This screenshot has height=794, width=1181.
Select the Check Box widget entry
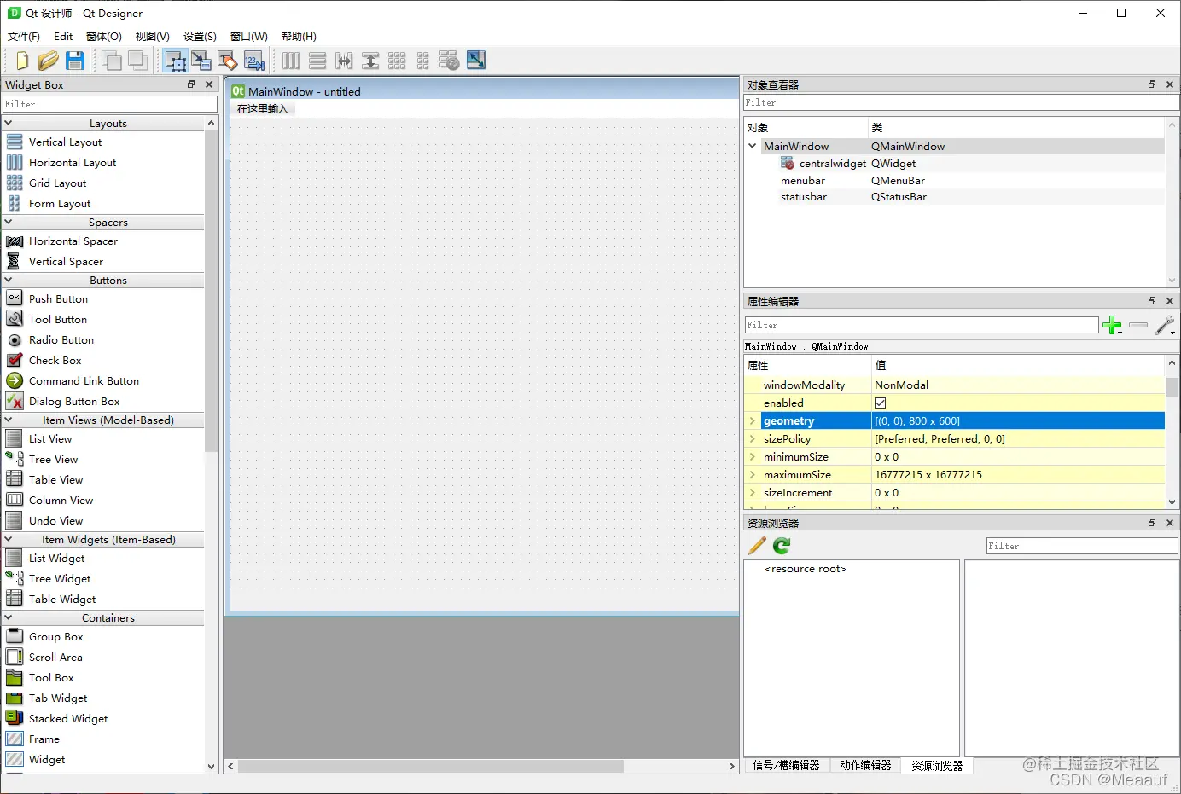(55, 360)
